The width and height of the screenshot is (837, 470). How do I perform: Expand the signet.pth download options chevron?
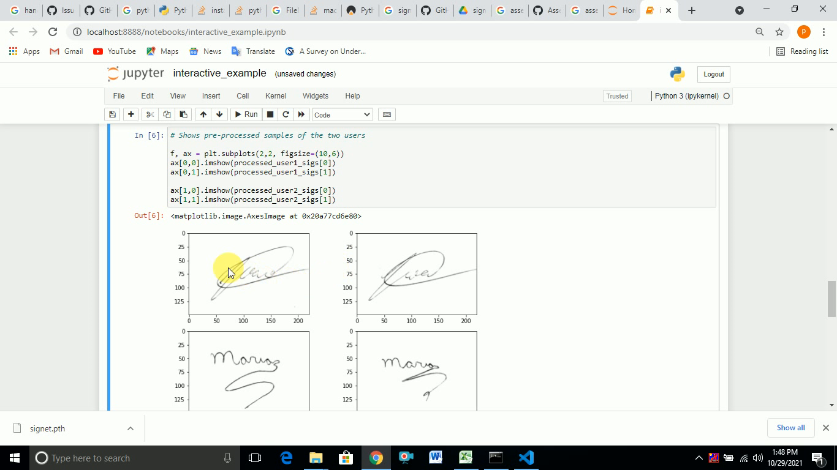pos(130,428)
